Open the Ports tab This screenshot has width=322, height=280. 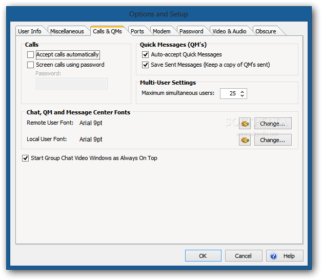tap(137, 31)
